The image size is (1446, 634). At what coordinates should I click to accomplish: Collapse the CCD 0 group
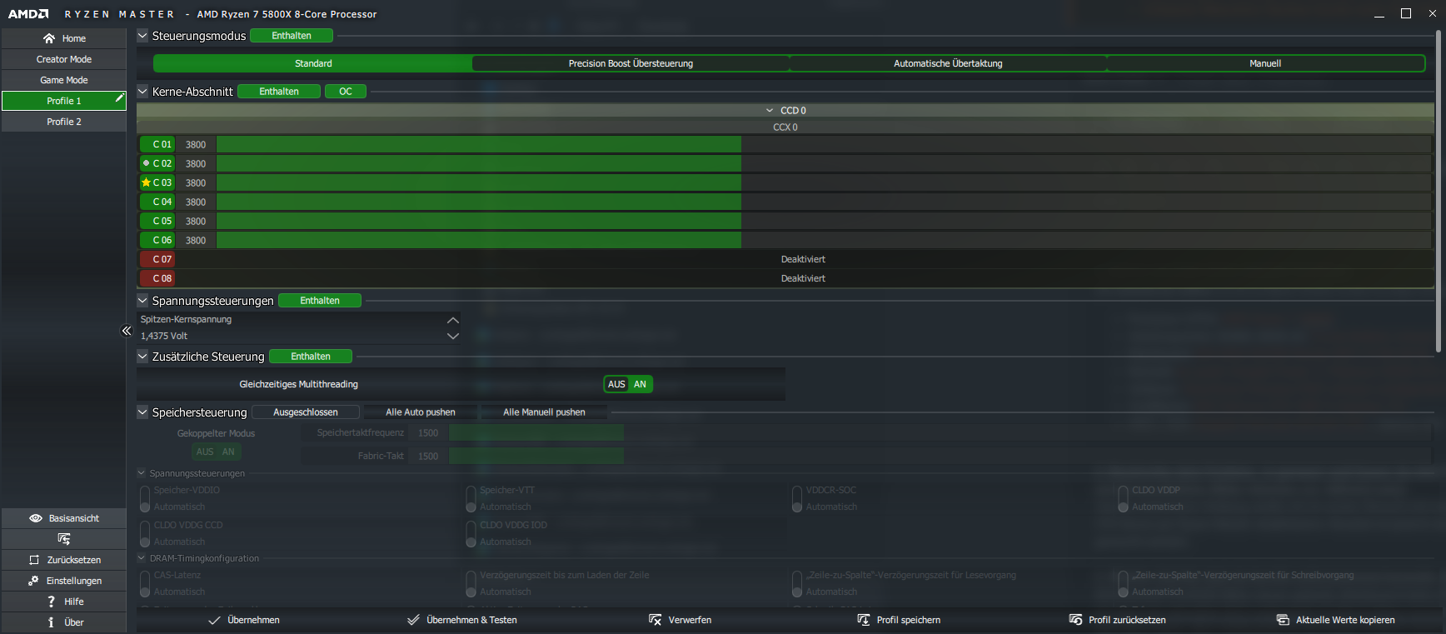click(x=770, y=110)
